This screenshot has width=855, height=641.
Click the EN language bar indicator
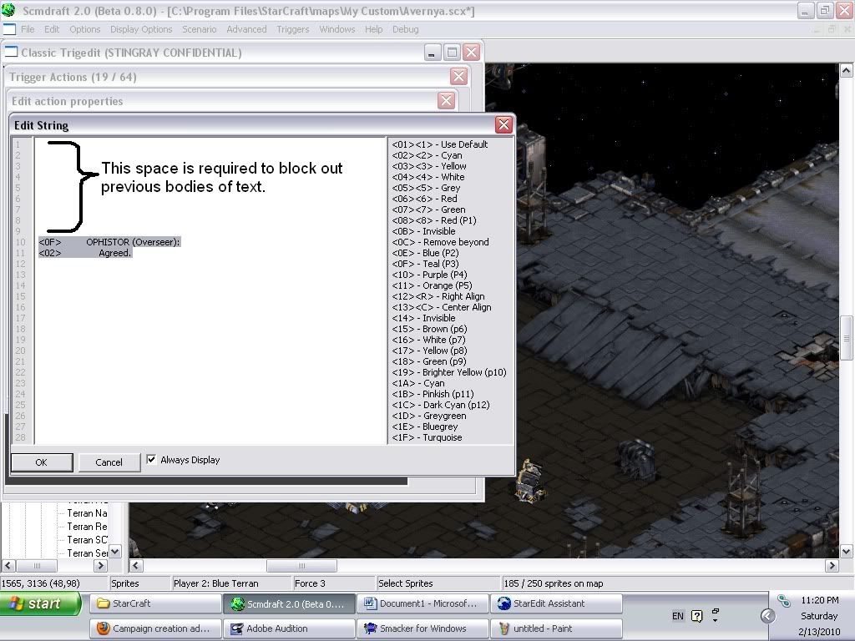678,616
